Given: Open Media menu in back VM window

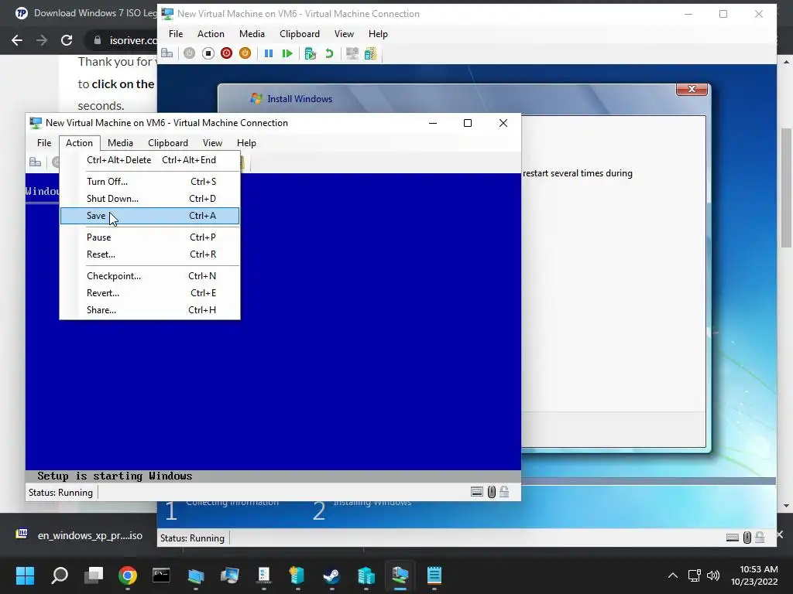Looking at the screenshot, I should tap(252, 34).
